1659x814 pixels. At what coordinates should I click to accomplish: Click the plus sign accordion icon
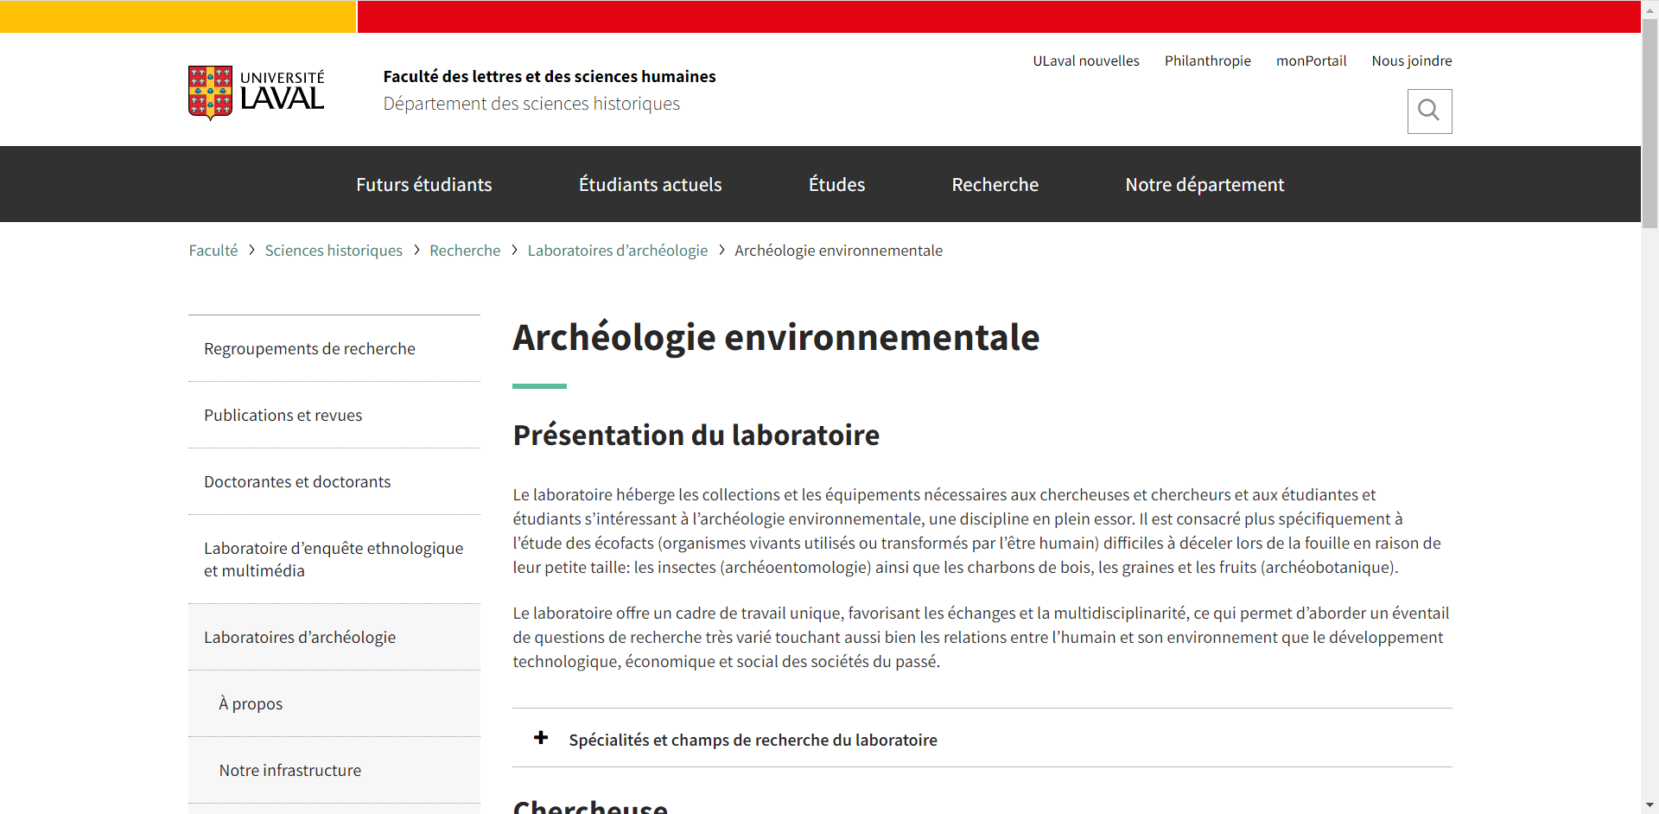(541, 739)
